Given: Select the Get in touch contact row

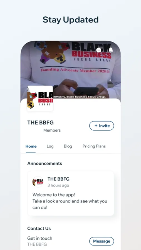Looking at the screenshot, I should tap(71, 241).
